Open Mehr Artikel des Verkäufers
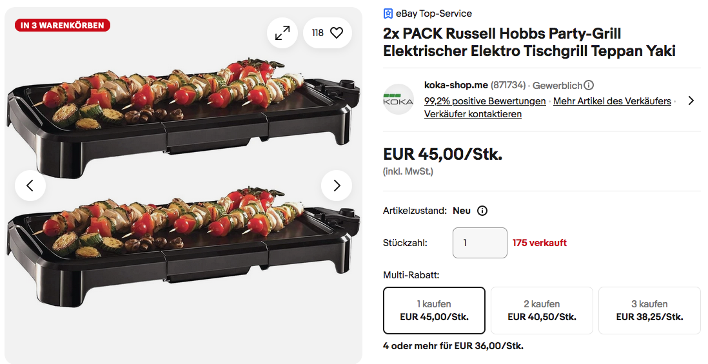 612,101
